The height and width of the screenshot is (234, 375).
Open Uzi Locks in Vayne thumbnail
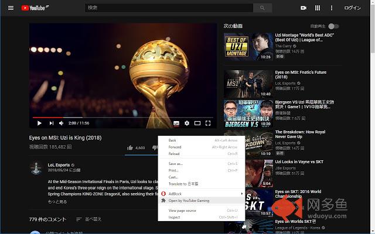pyautogui.click(x=259, y=173)
